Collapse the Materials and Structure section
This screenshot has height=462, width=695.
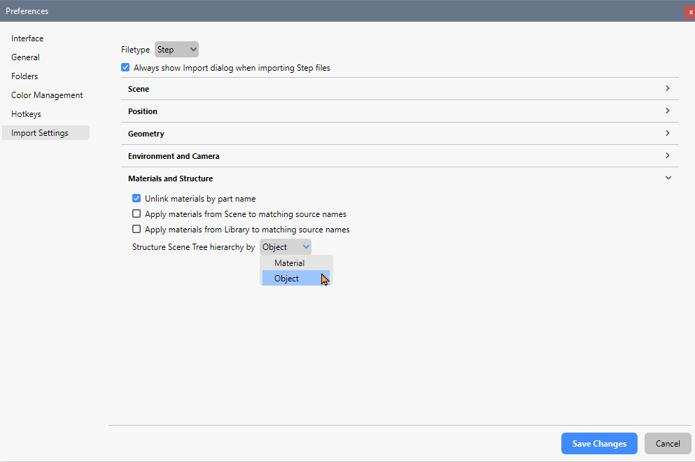(668, 178)
